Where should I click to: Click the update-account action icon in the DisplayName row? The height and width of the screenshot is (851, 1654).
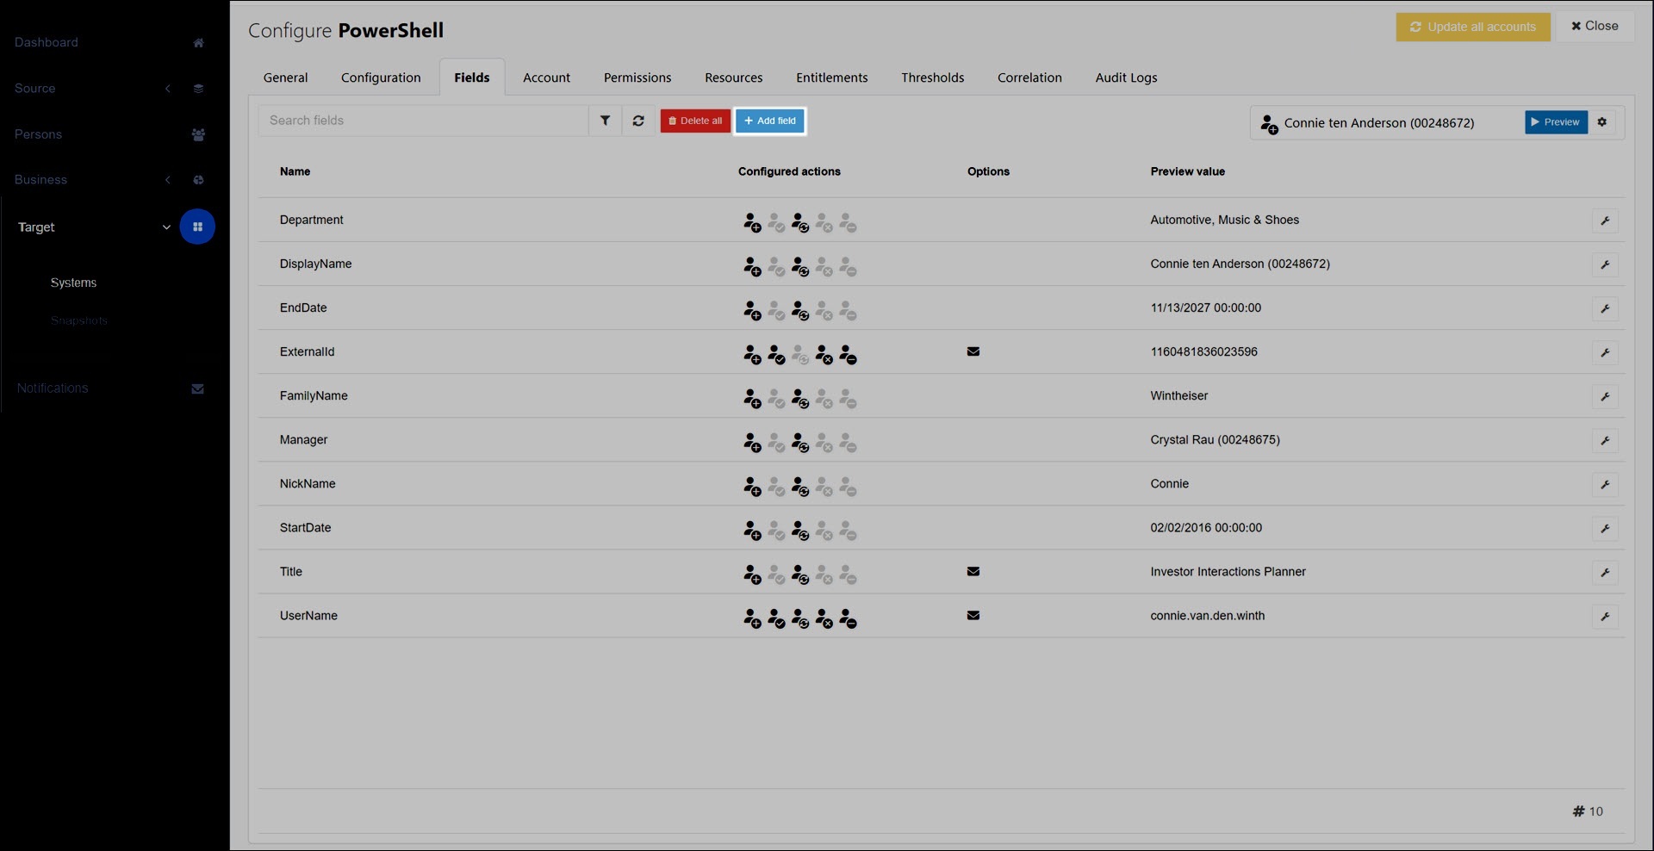pyautogui.click(x=800, y=266)
